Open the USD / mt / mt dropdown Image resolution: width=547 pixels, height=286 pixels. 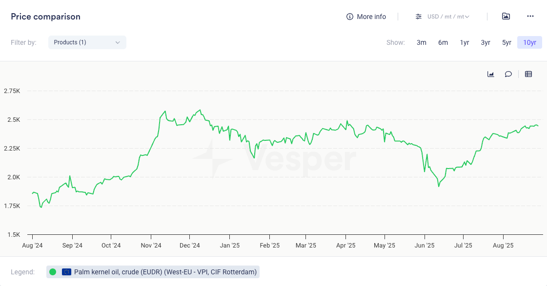pyautogui.click(x=448, y=17)
